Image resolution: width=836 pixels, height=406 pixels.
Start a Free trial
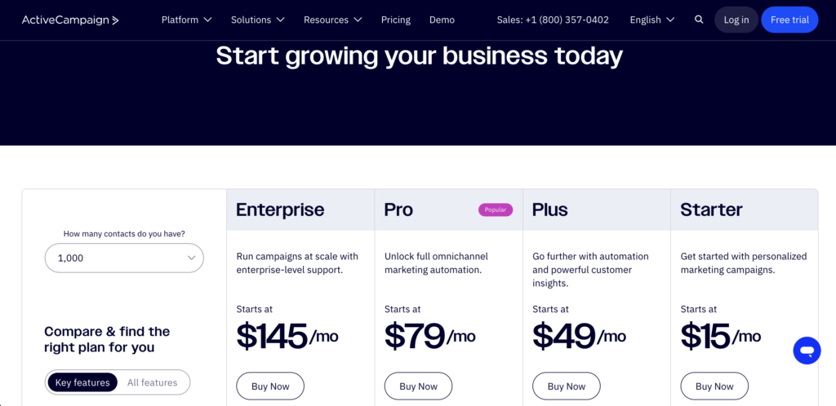(789, 20)
